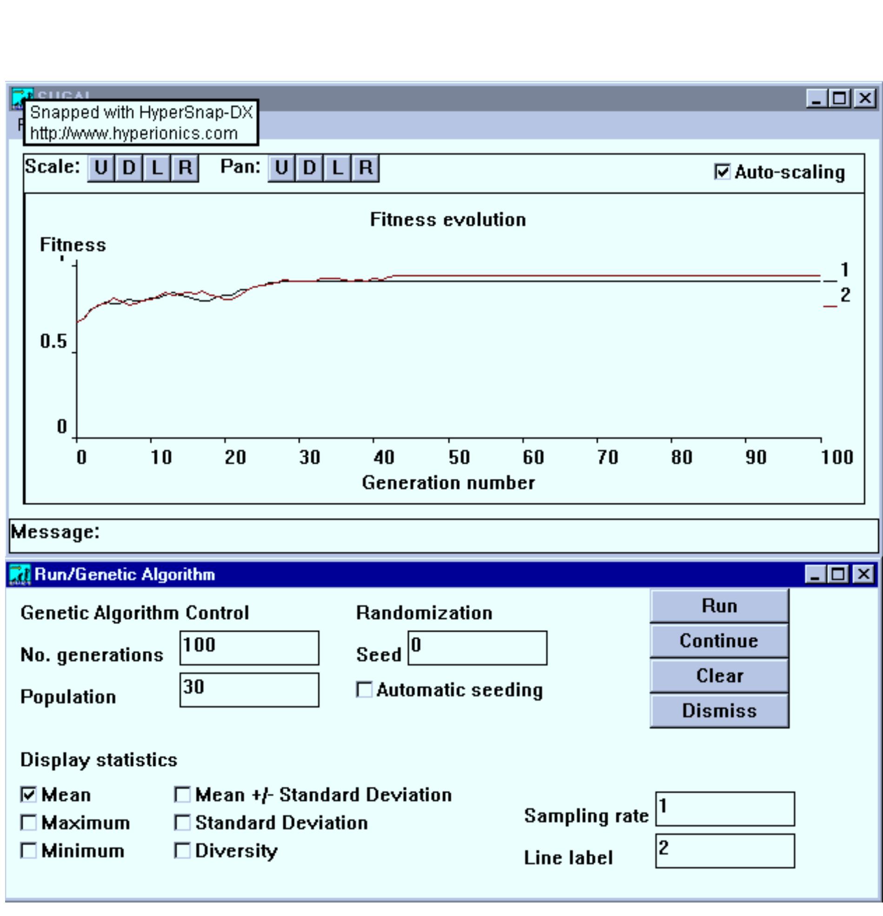Image resolution: width=883 pixels, height=916 pixels.
Task: Click the Pan U (up) button
Action: [281, 168]
